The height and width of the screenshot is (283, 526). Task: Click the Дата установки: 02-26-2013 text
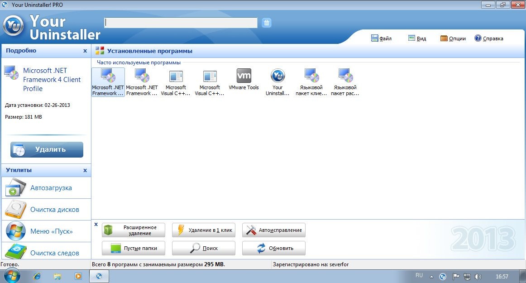pos(38,105)
